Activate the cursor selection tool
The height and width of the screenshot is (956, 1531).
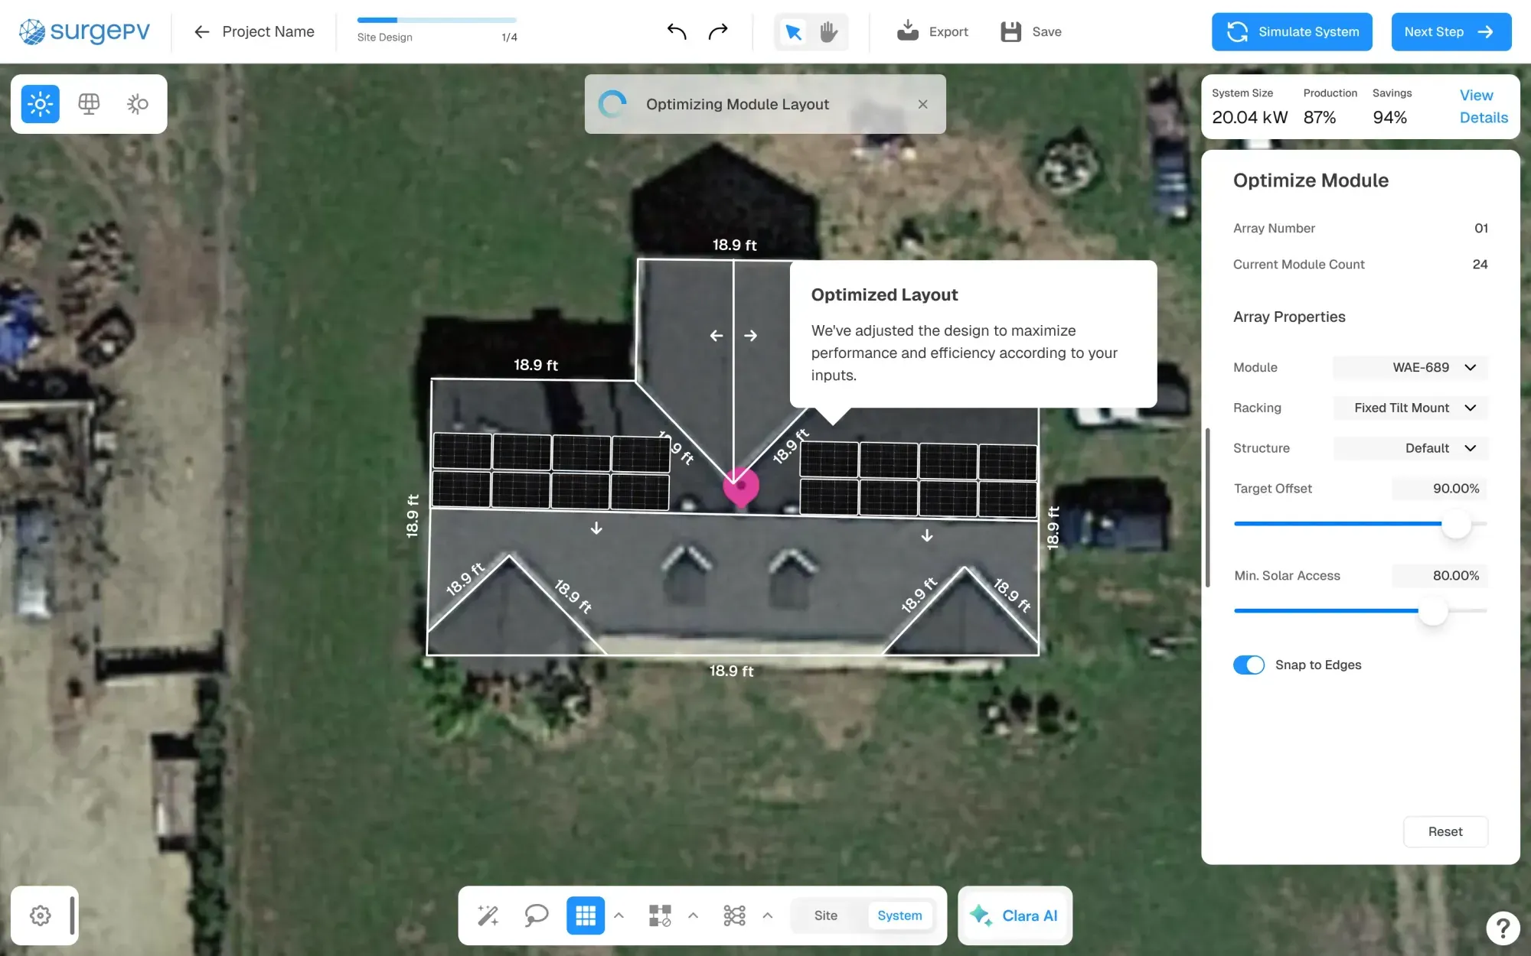coord(793,31)
